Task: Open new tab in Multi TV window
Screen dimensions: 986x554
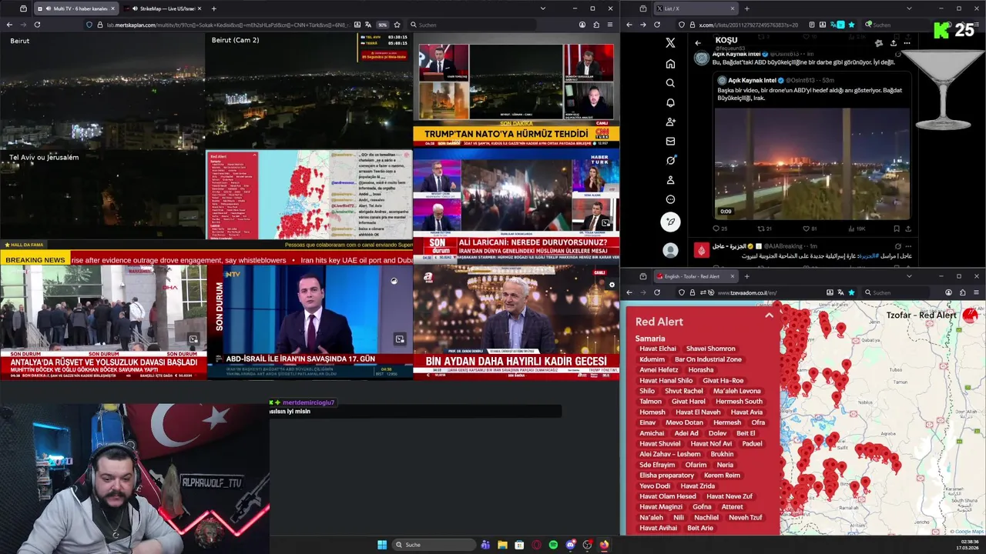Action: point(213,8)
